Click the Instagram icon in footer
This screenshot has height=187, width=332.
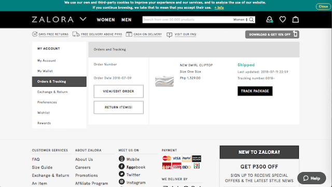pyautogui.click(x=121, y=181)
